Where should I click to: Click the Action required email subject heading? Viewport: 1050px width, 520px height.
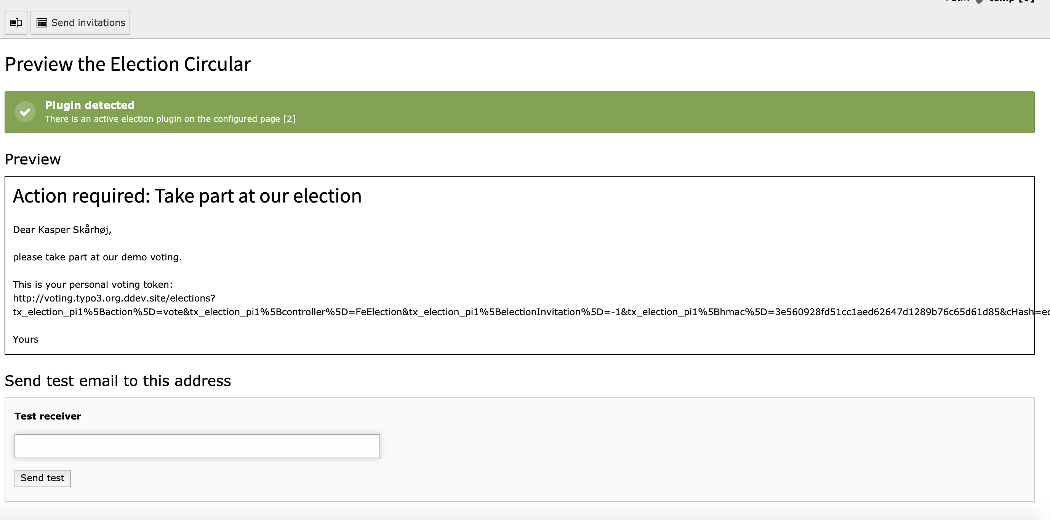point(187,196)
